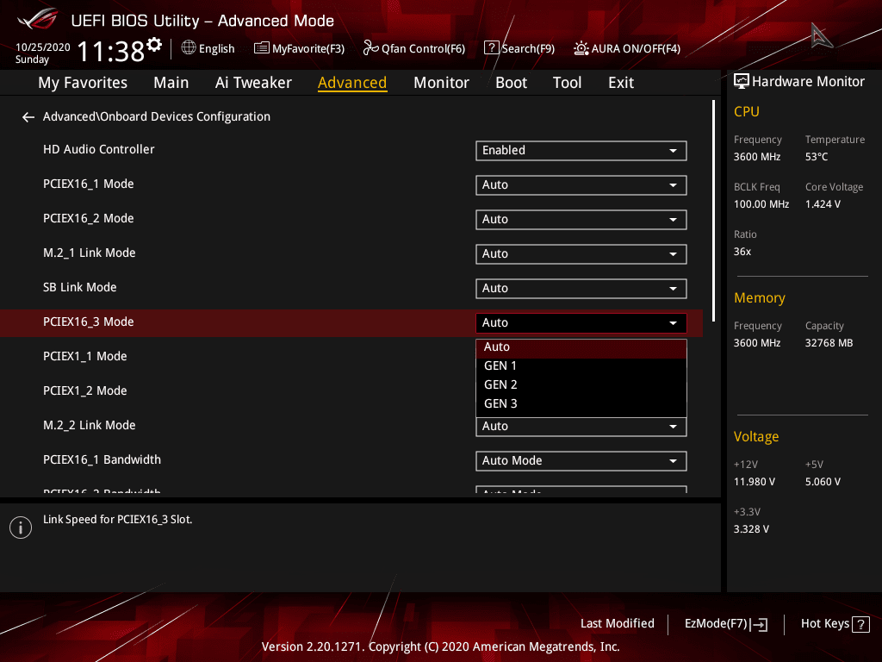Click the Hot Keys question mark icon
Viewport: 882px width, 662px height.
coord(860,624)
